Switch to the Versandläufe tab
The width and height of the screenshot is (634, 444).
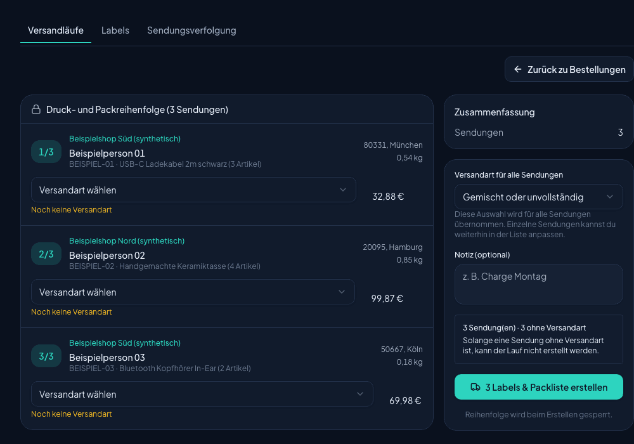click(x=56, y=30)
